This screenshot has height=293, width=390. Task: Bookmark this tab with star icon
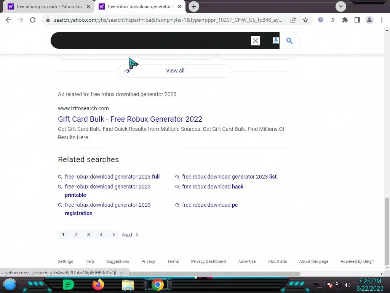point(305,20)
